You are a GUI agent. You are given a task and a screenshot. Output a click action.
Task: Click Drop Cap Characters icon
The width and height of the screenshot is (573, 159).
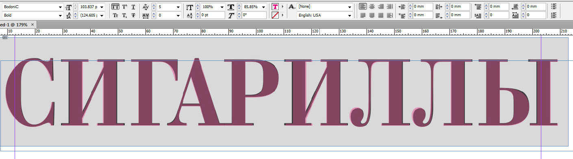515,15
